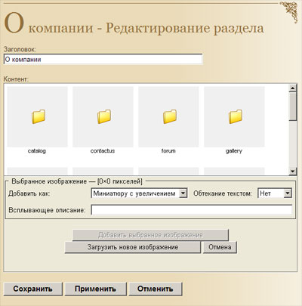Open the forum folder icon
Screen dimensions: 302x306
click(x=170, y=116)
